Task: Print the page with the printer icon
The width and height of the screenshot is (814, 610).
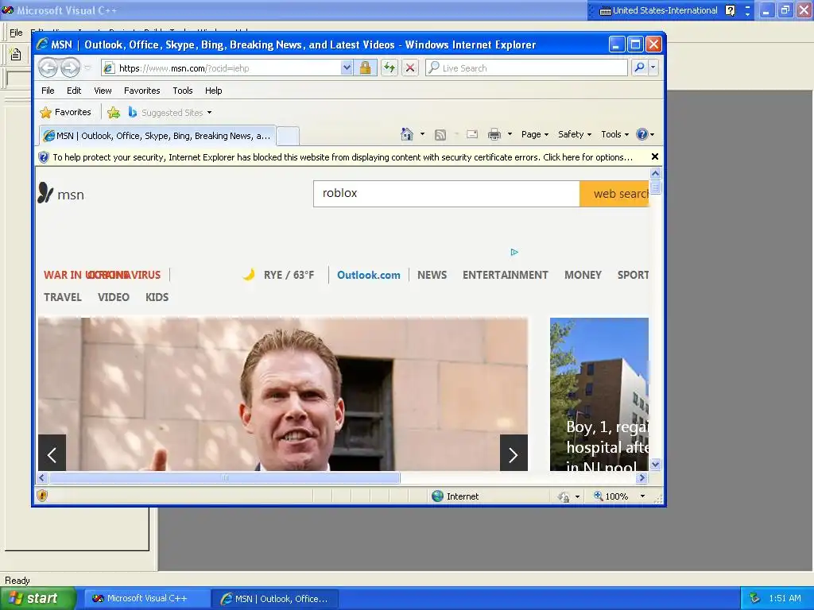Action: point(494,135)
